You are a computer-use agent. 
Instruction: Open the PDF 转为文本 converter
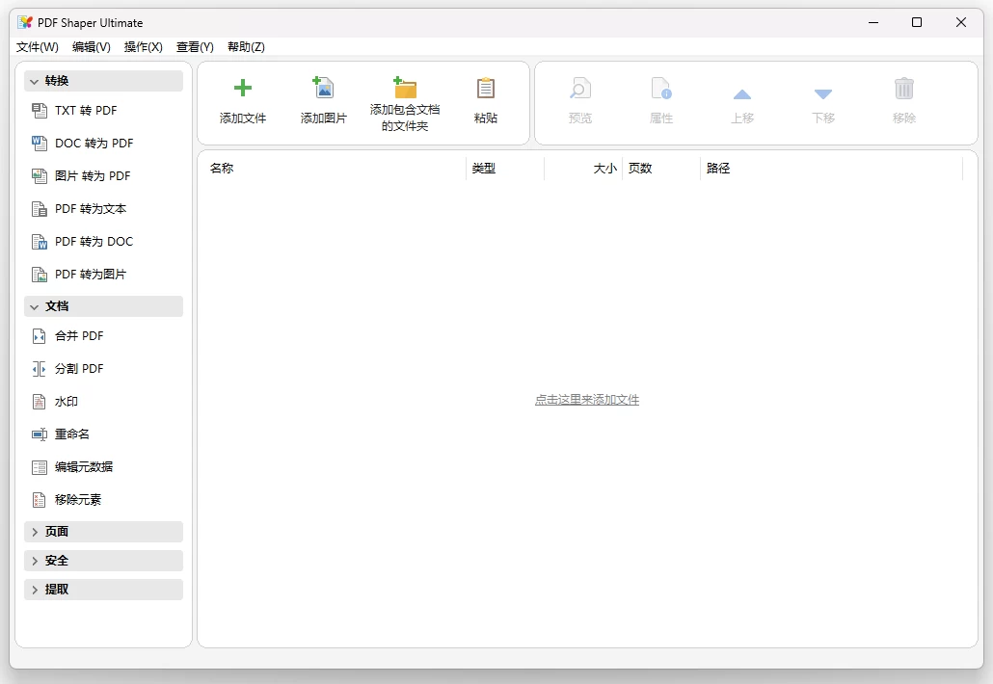[x=87, y=208]
